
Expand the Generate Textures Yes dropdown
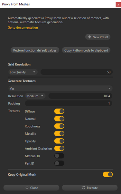click(x=60, y=89)
